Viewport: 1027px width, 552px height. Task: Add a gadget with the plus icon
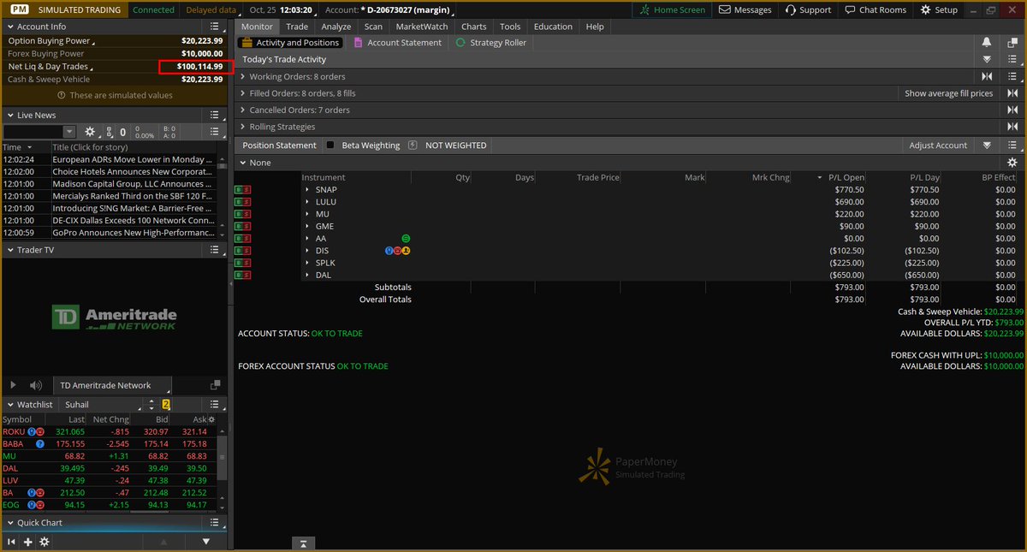(28, 542)
